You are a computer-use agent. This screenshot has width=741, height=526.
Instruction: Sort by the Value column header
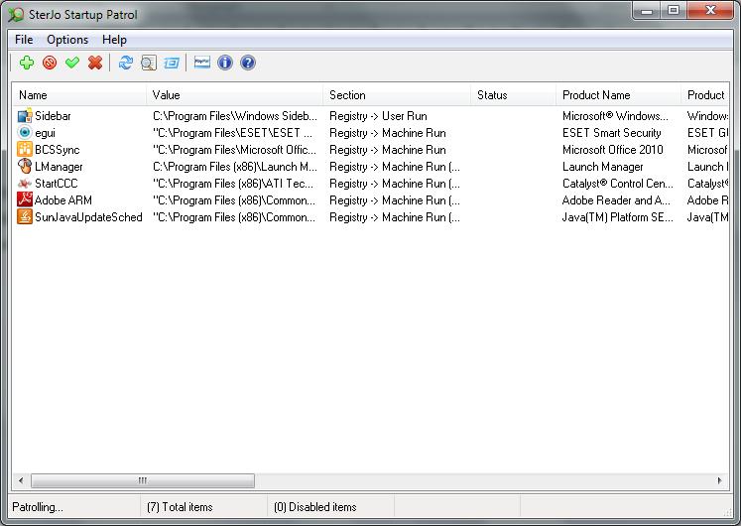pyautogui.click(x=235, y=95)
